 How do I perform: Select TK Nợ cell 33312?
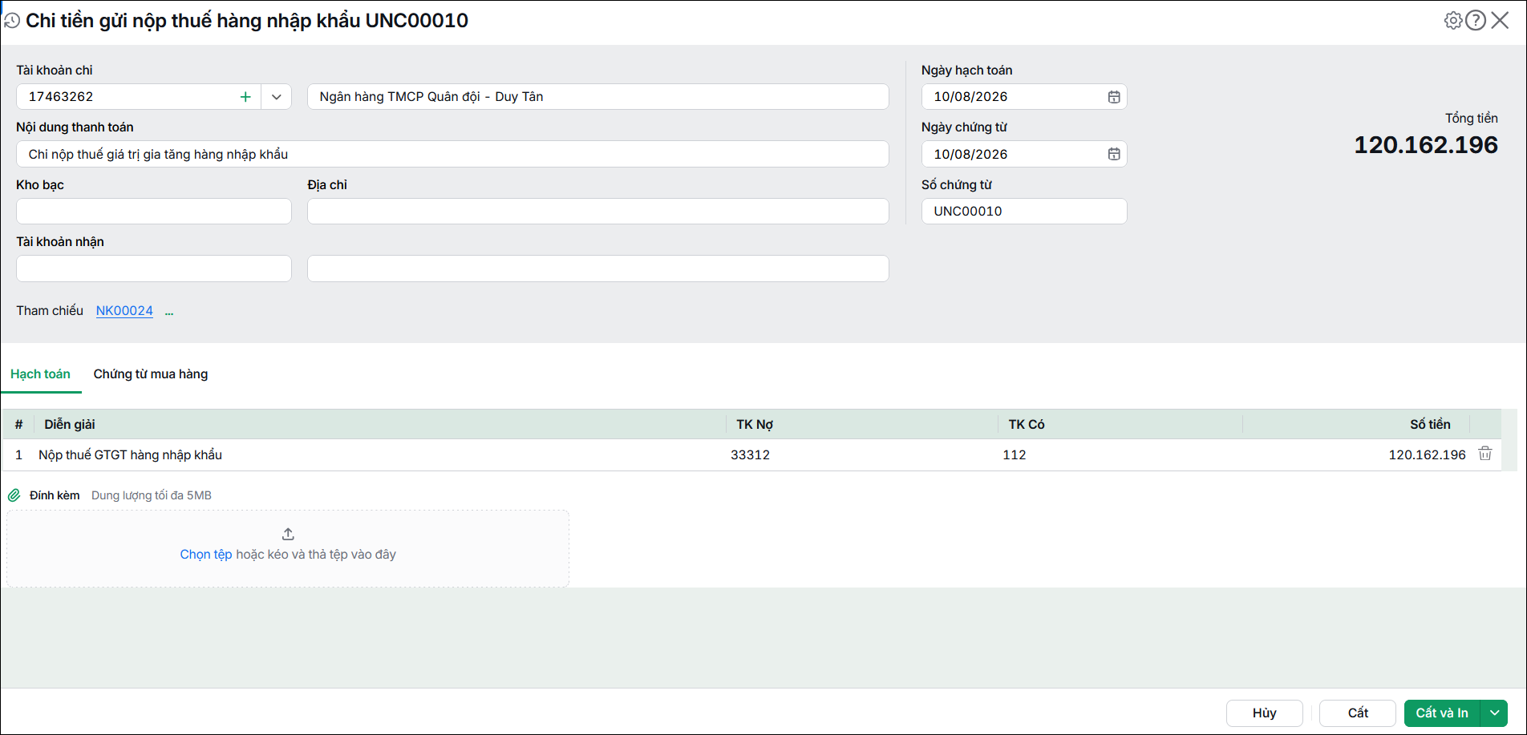point(862,454)
